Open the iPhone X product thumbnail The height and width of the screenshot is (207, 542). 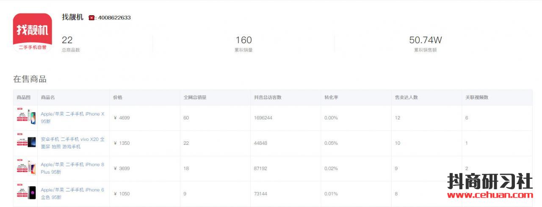coord(26,117)
